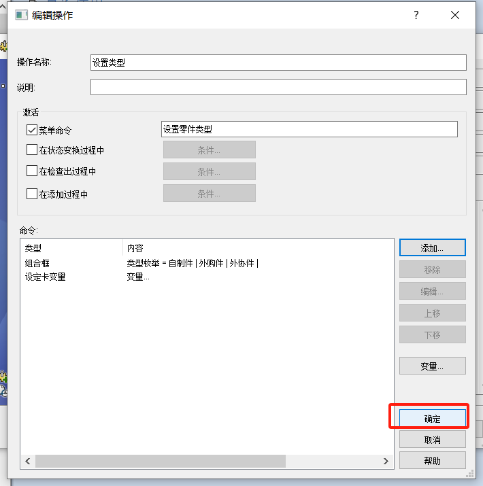Cancel with the 取消 button

[x=432, y=440]
